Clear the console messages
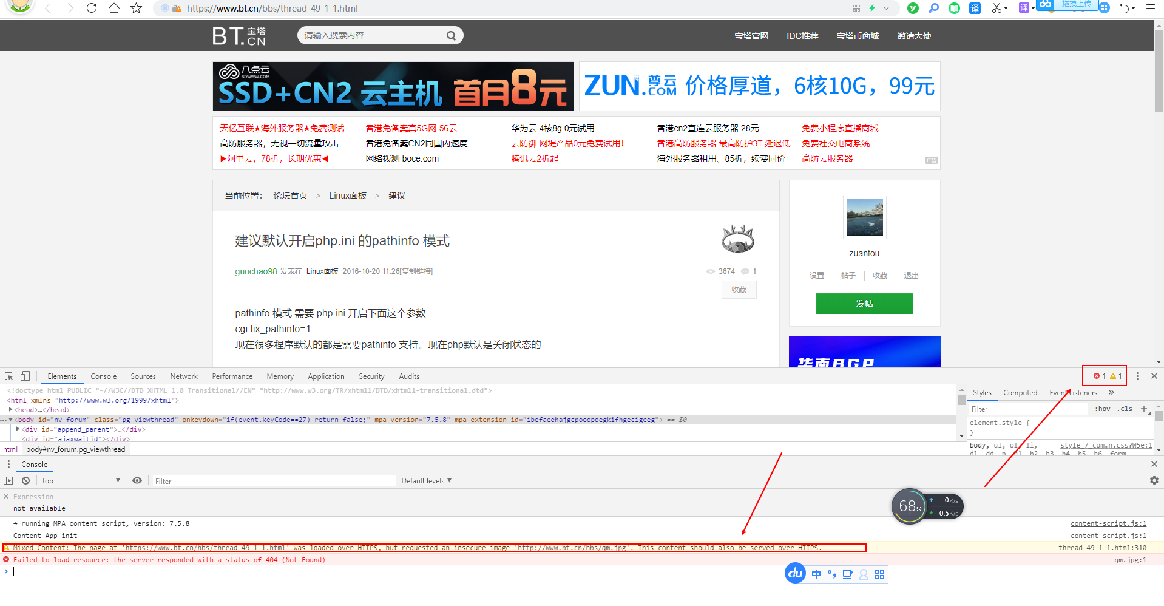The image size is (1164, 606). [x=25, y=480]
